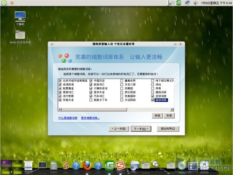The image size is (233, 175).
Task: Open the downloads folder with down arrow in dock
Action: (x=171, y=165)
